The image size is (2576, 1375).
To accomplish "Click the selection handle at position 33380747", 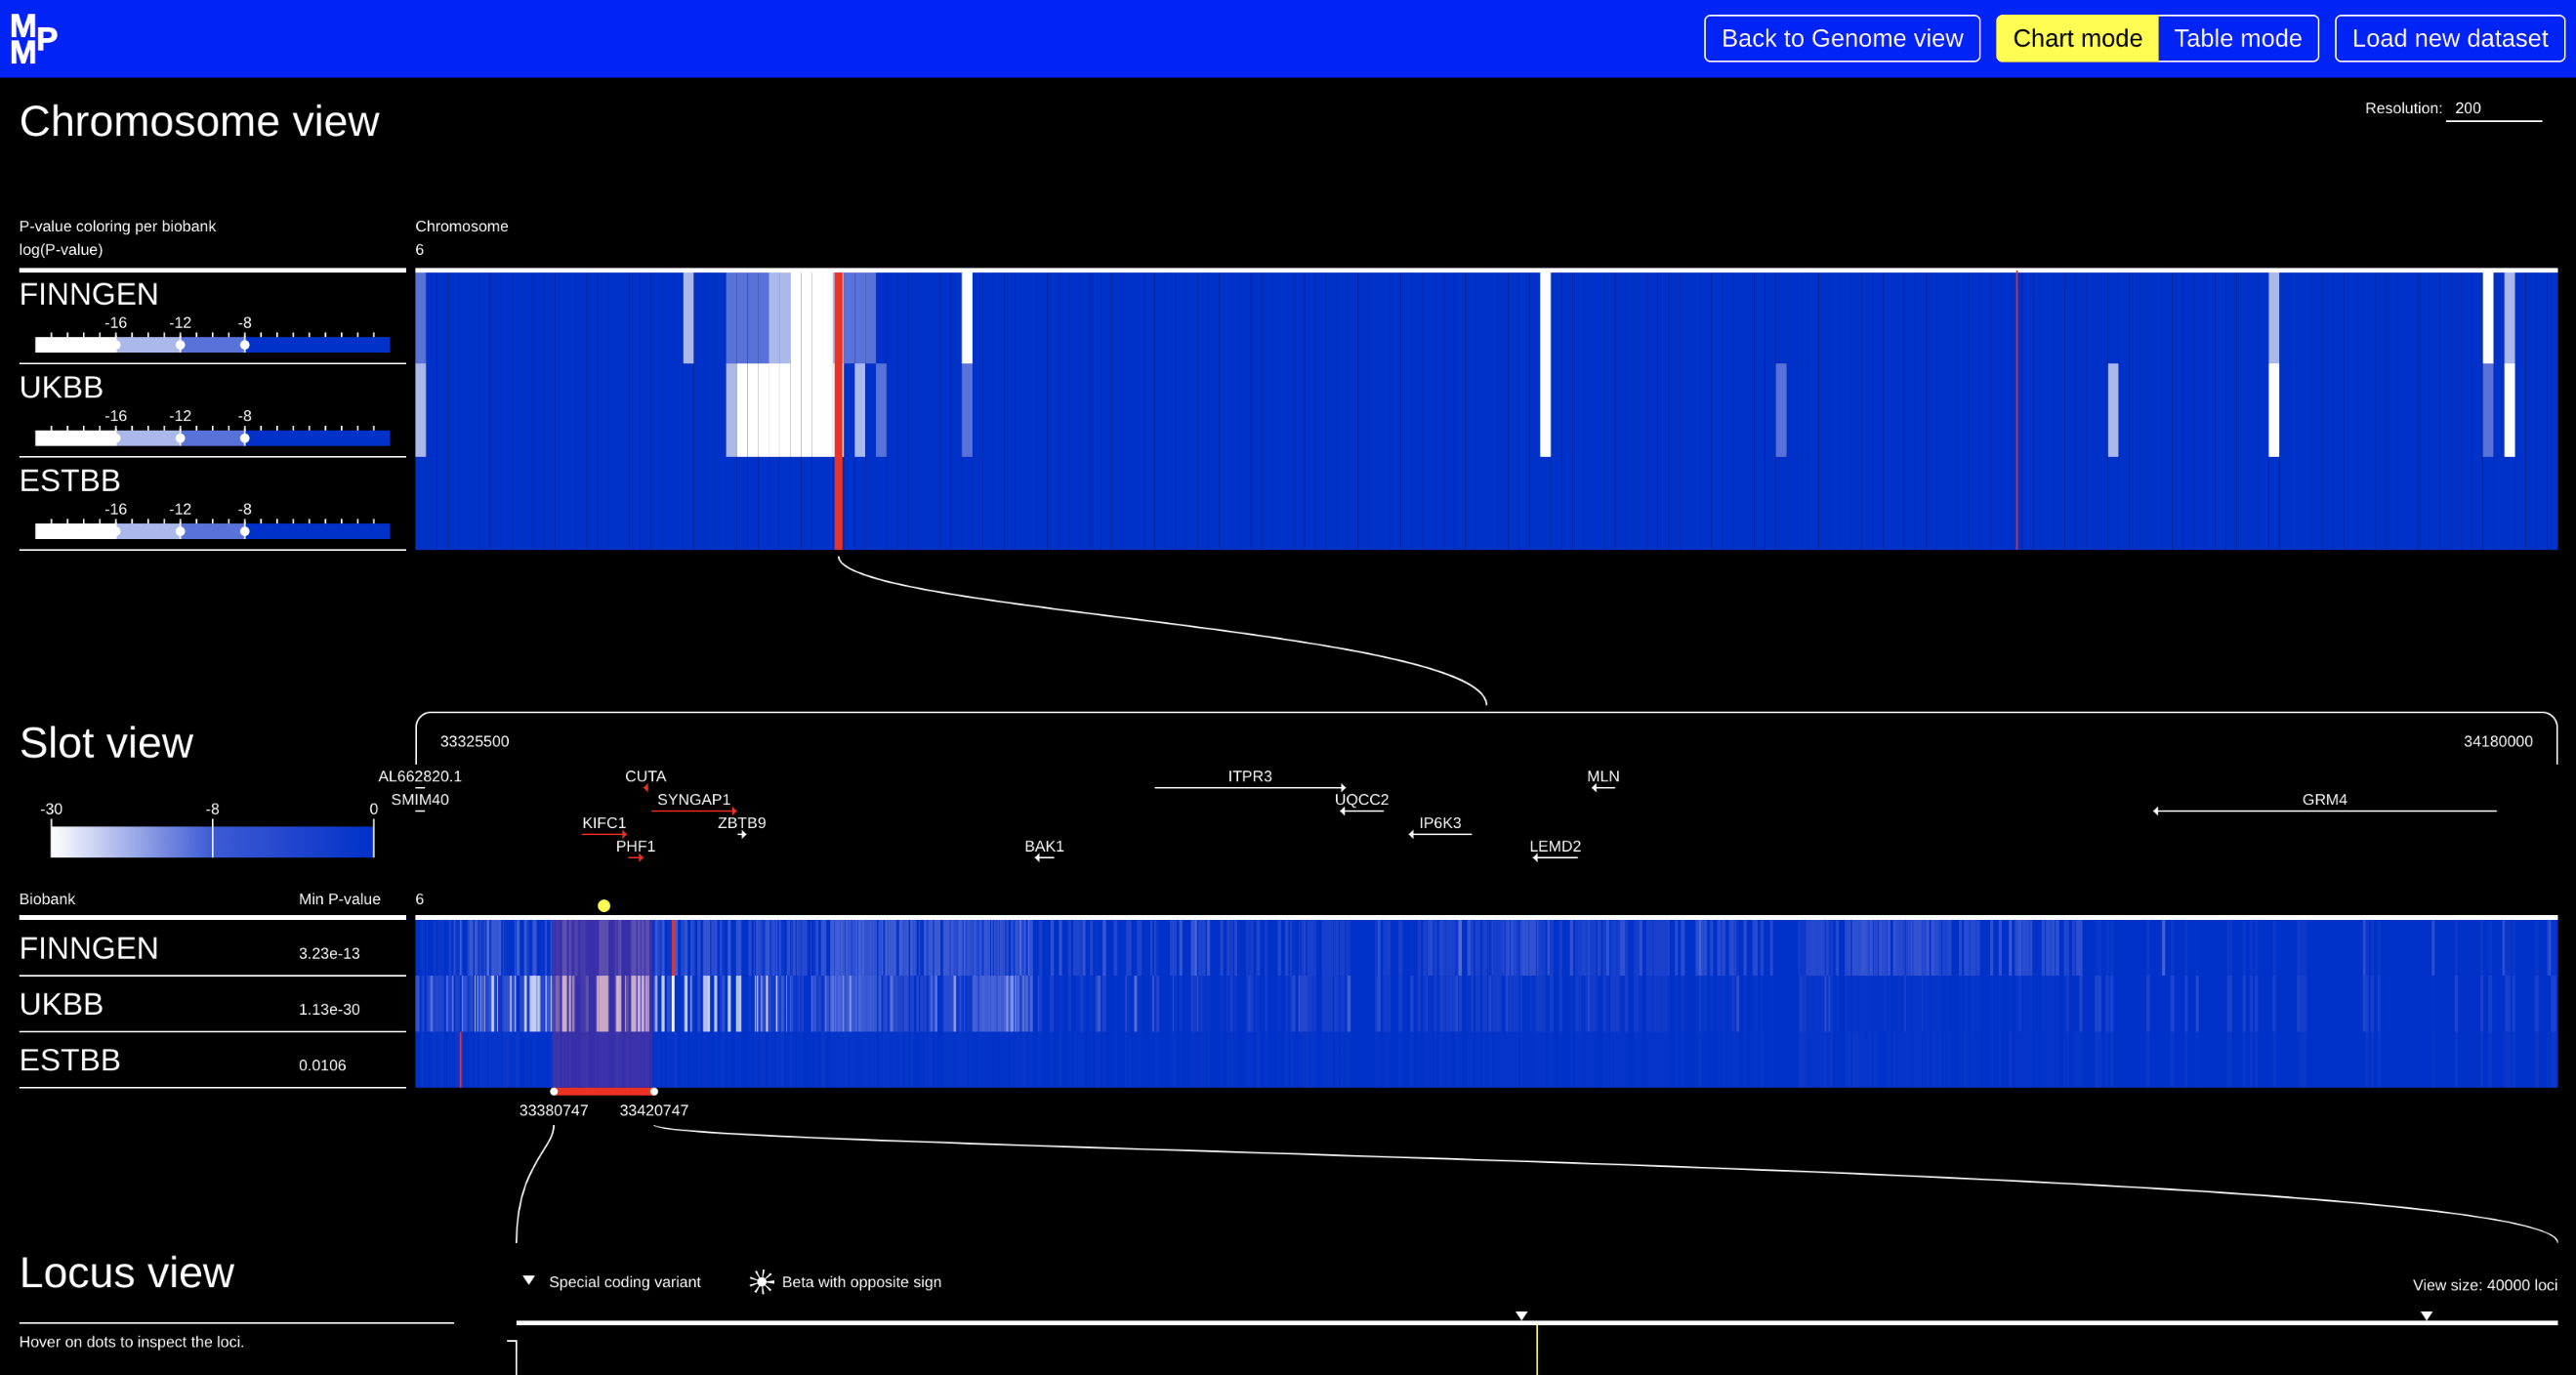I will point(555,1092).
